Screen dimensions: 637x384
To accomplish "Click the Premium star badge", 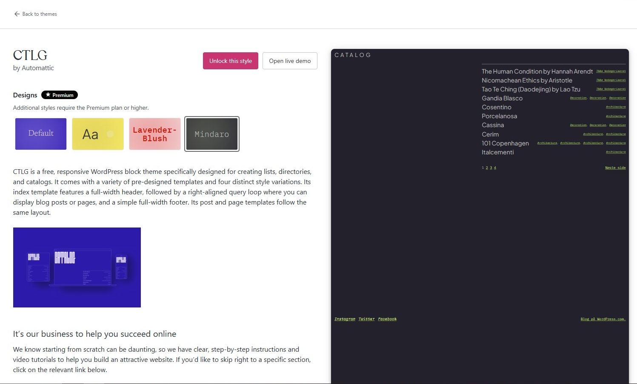I will point(60,95).
